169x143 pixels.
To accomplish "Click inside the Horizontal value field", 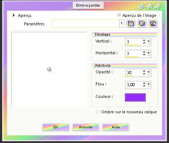I will (x=134, y=54).
